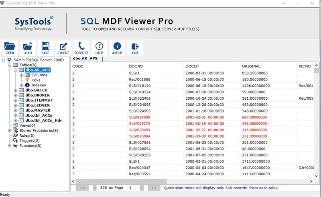321x197 pixels.
Task: Collapse the dbo.AR_APS table node
Action: pos(16,70)
